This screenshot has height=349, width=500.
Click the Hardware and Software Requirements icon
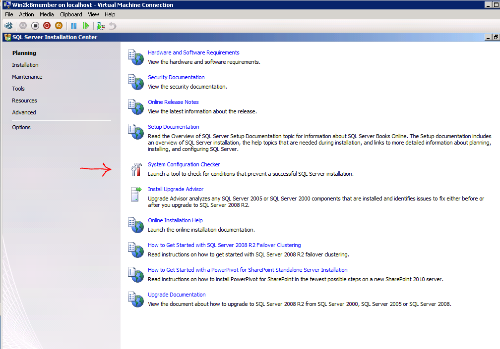pos(136,57)
